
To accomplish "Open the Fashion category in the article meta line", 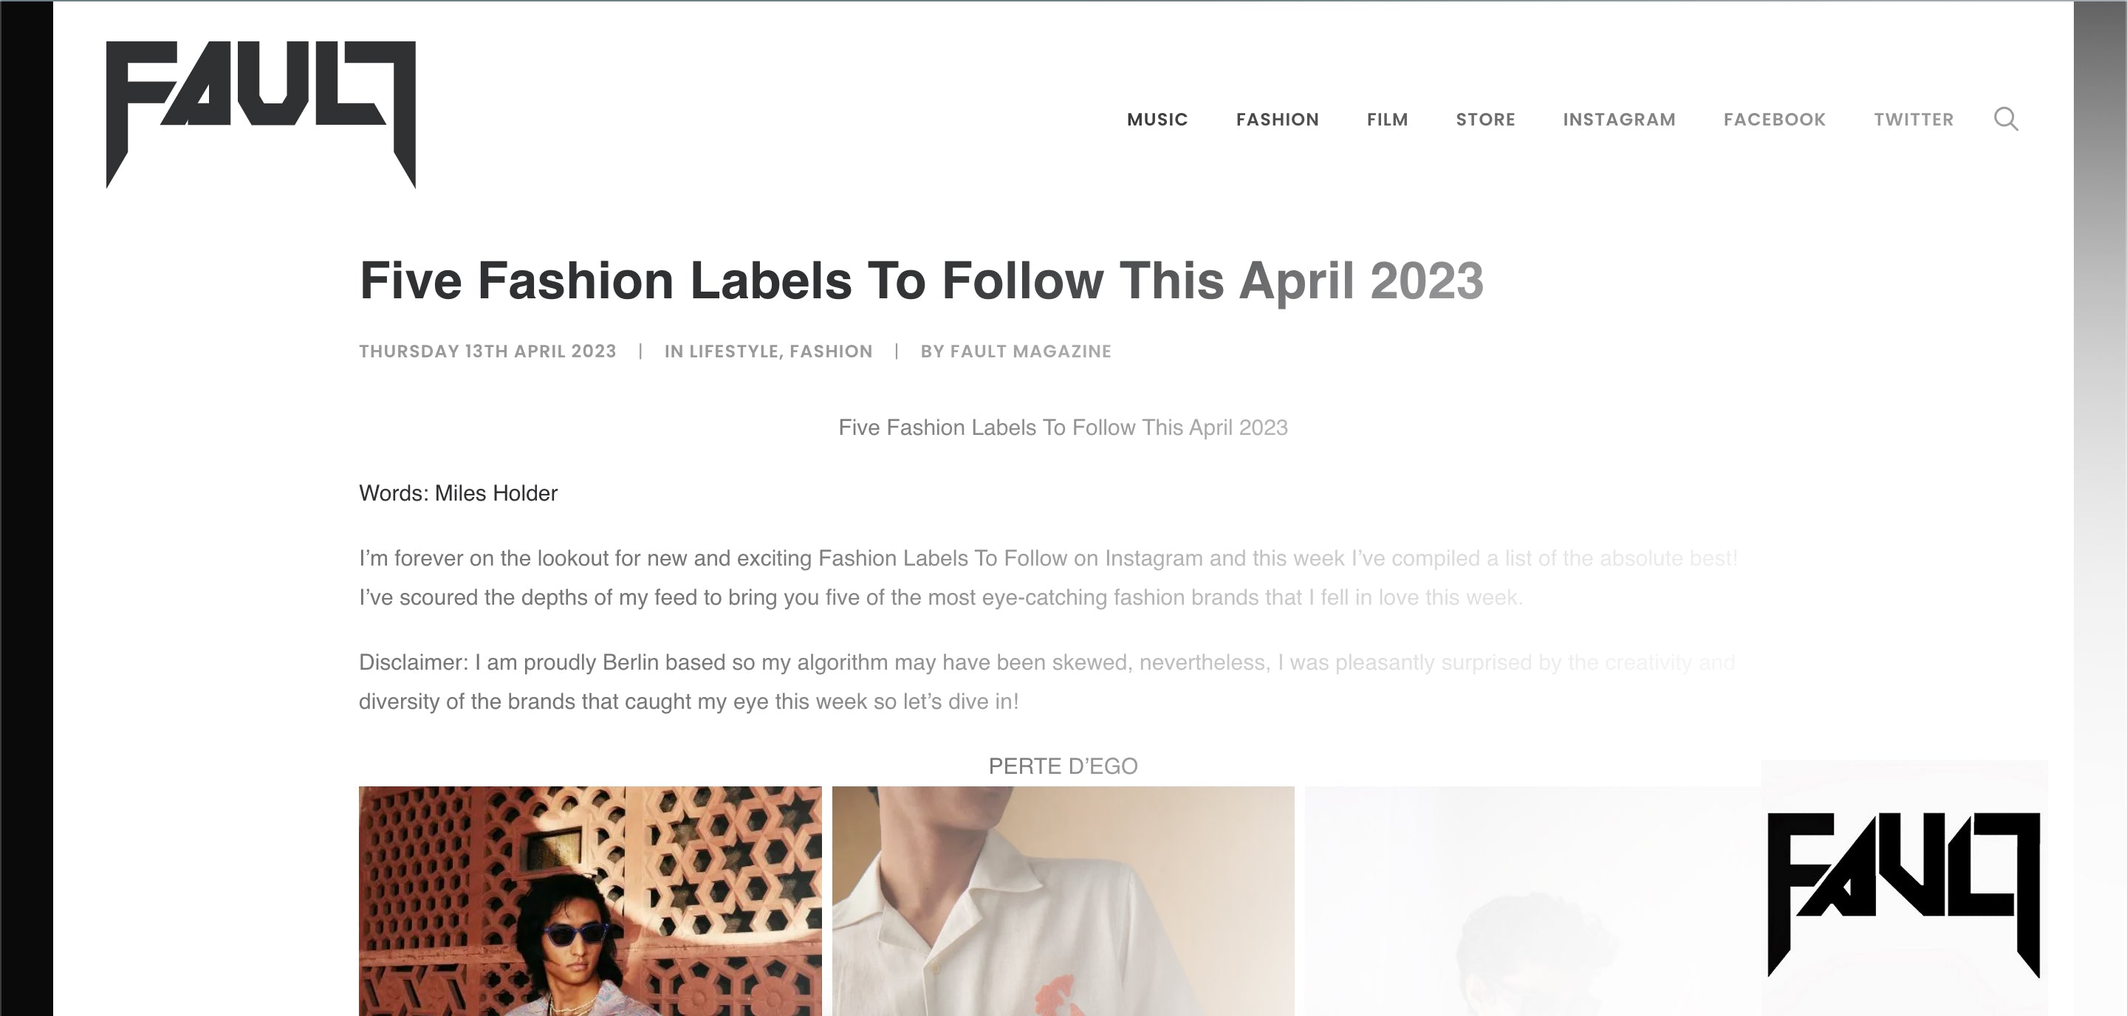I will coord(831,351).
